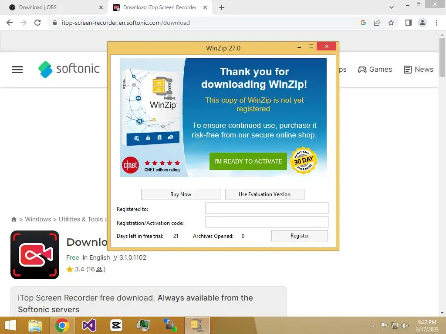Viewport: 446px width, 334px height.
Task: Click the 30 day guarantee badge
Action: point(304,161)
